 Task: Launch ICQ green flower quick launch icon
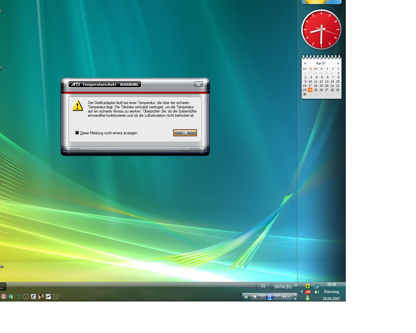19,297
